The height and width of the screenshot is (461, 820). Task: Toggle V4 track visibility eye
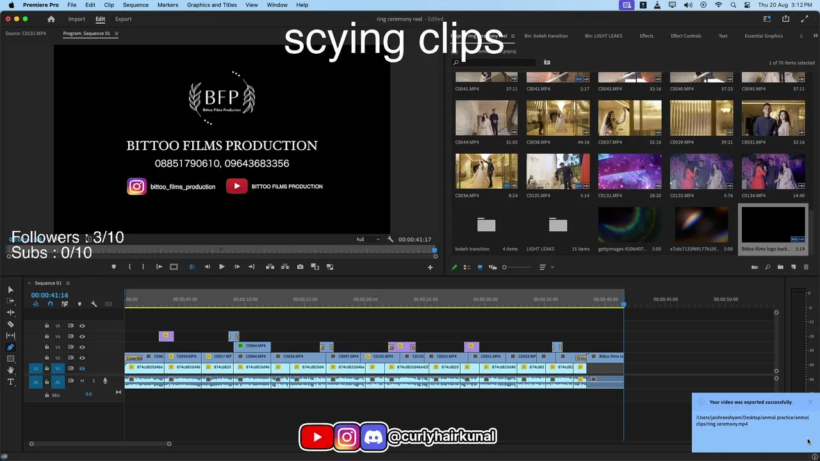82,336
